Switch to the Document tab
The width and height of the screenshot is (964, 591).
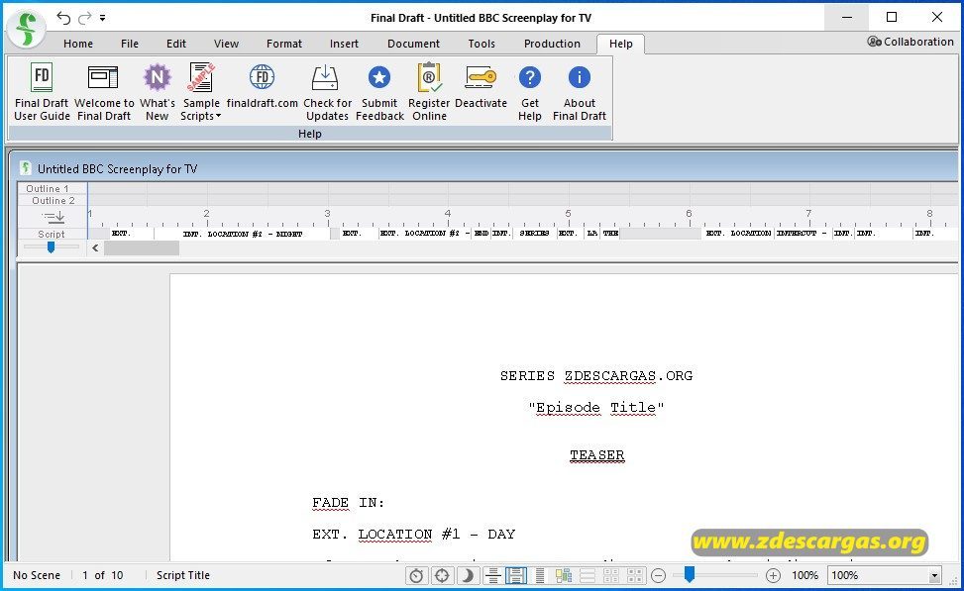413,44
